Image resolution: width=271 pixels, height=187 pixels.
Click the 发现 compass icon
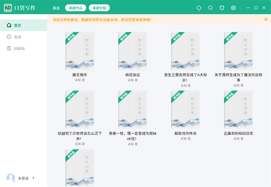click(9, 37)
